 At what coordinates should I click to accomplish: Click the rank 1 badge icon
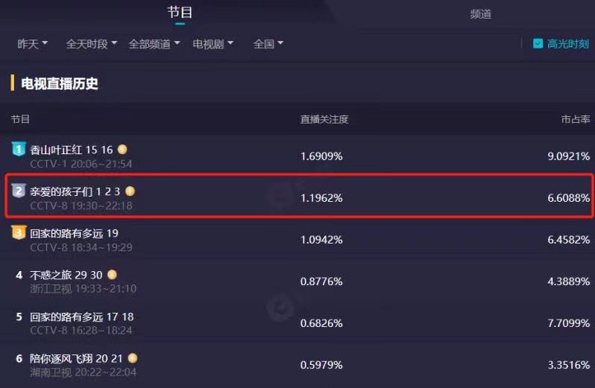(19, 149)
